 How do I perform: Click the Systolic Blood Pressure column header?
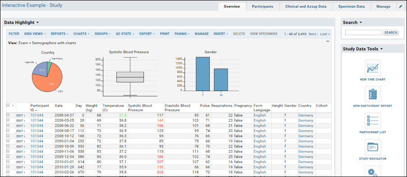[x=140, y=108]
